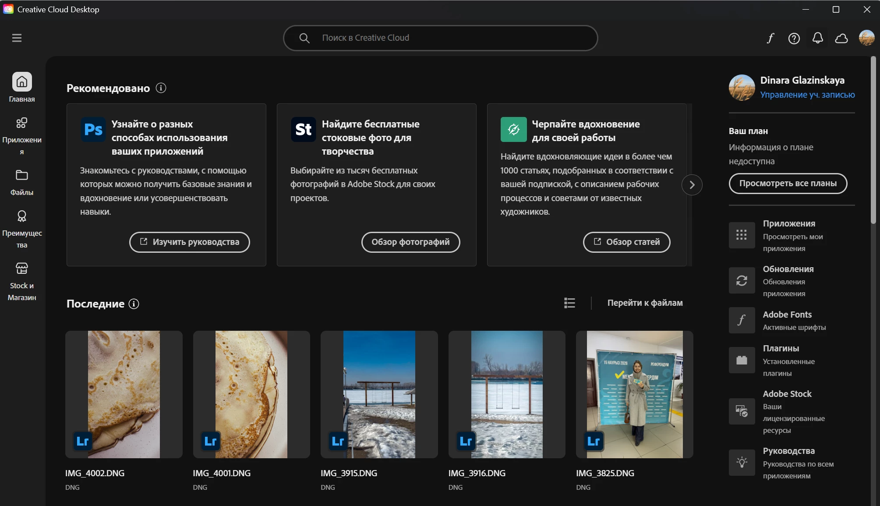Open the help question mark icon
This screenshot has height=506, width=880.
[794, 39]
